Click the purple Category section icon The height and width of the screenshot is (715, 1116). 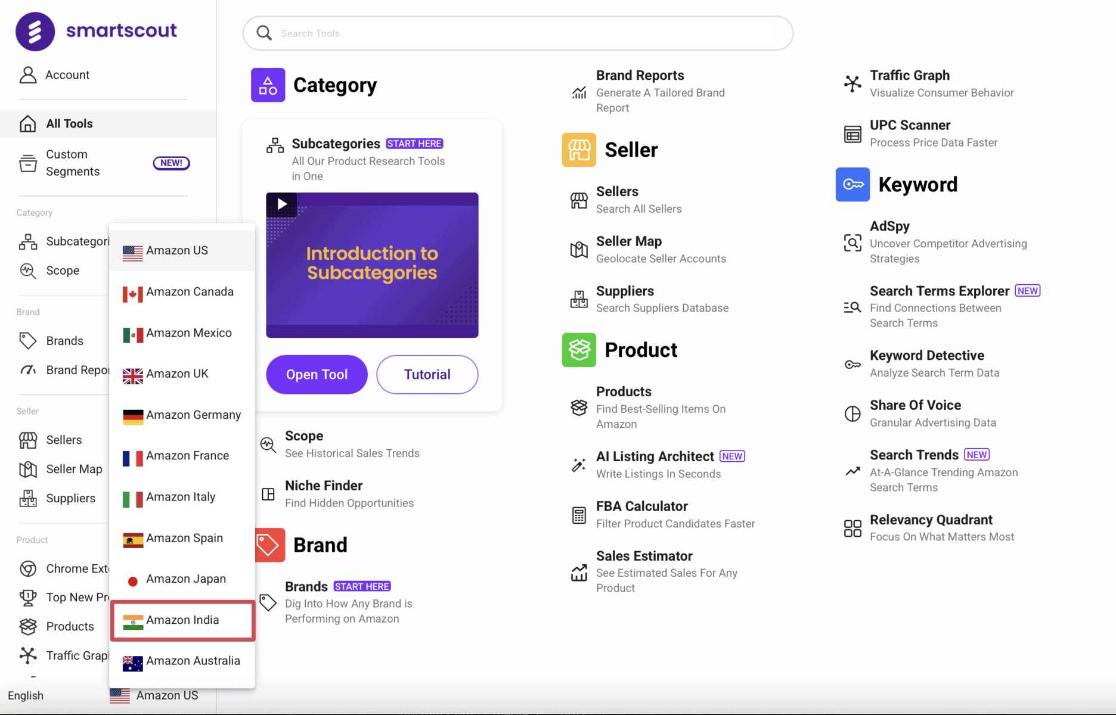tap(268, 85)
